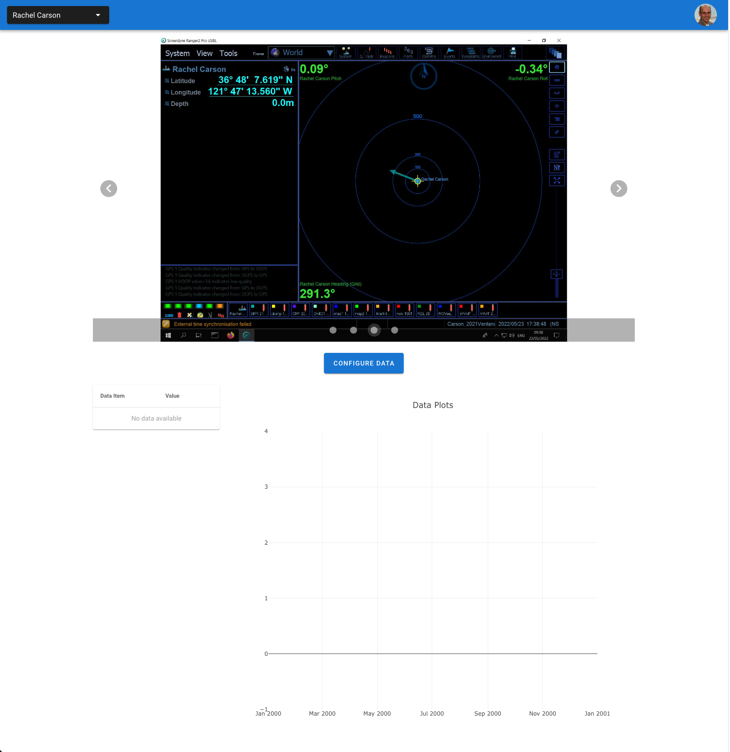The image size is (730, 752).
Task: Click the Rachel beacon tile in bottom bar
Action: click(x=238, y=310)
